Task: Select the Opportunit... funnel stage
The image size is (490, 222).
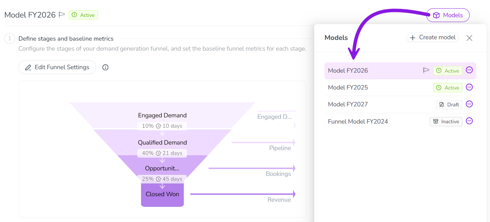Action: pos(162,168)
